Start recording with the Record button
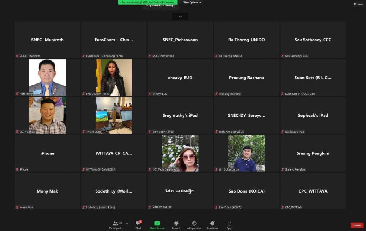This screenshot has width=366, height=231. [176, 224]
